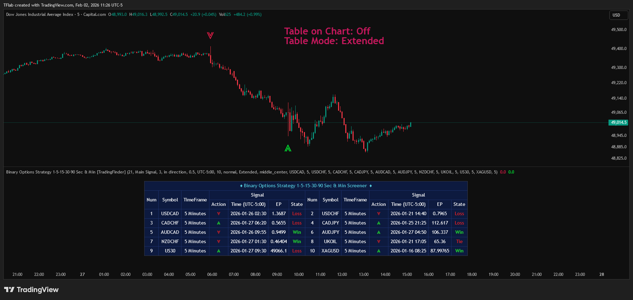
Task: Select the NZDCHF symbol cell
Action: tap(170, 242)
